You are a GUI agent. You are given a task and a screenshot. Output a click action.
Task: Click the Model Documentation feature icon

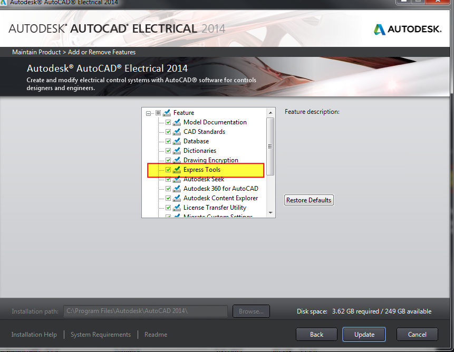point(177,122)
